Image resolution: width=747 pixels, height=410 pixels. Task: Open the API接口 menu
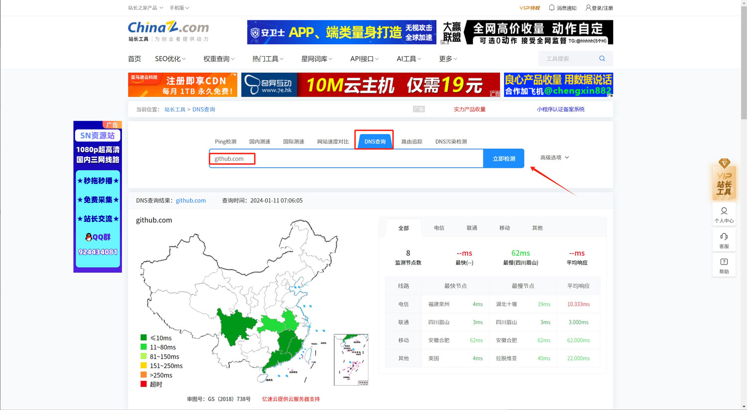(x=365, y=59)
